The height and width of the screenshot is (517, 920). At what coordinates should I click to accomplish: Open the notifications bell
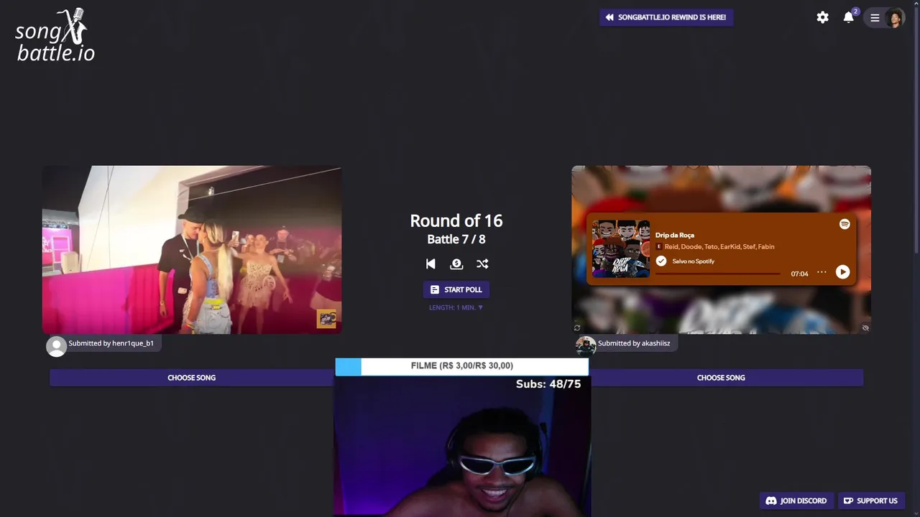[849, 17]
